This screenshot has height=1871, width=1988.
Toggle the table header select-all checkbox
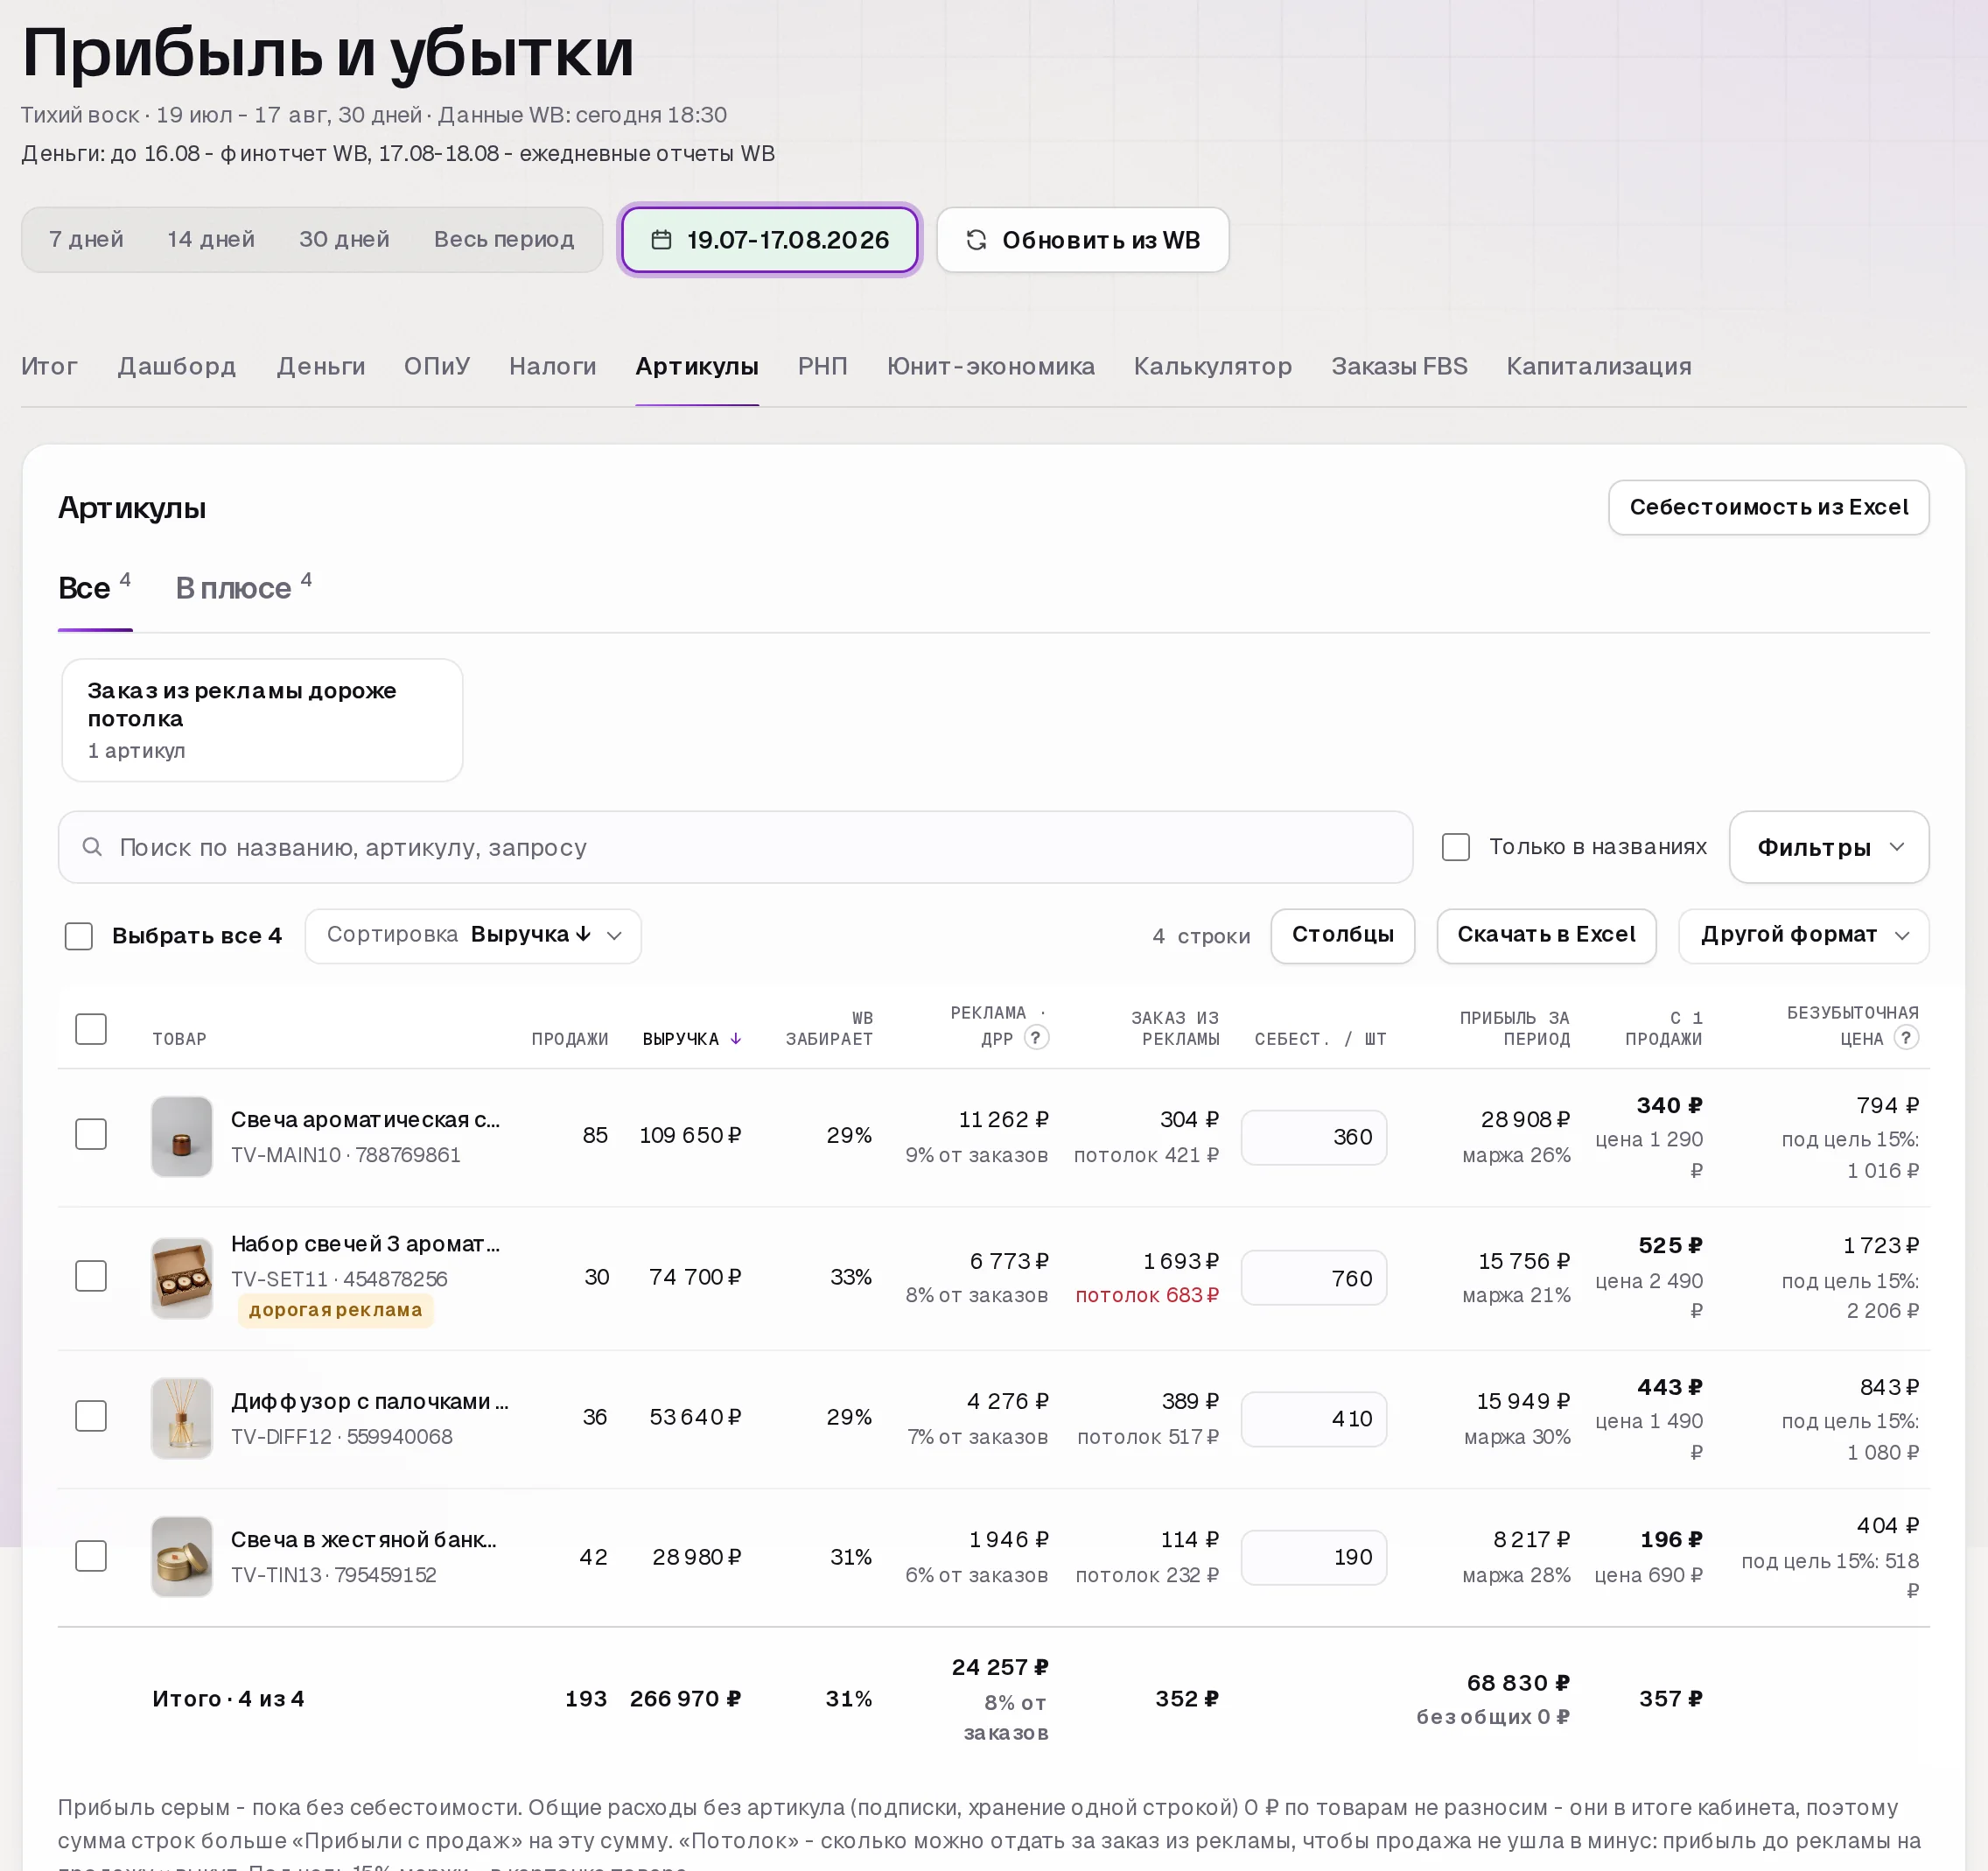(91, 1029)
